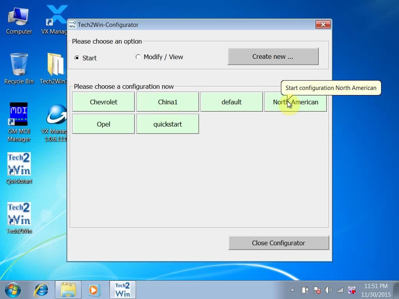Screen dimensions: 399x299
Task: Select the Computer desktop icon
Action: coord(19,21)
